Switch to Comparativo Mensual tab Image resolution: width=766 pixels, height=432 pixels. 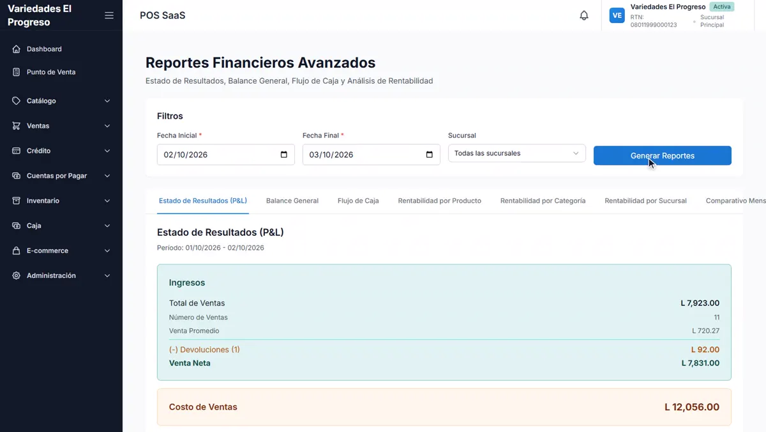click(x=735, y=201)
